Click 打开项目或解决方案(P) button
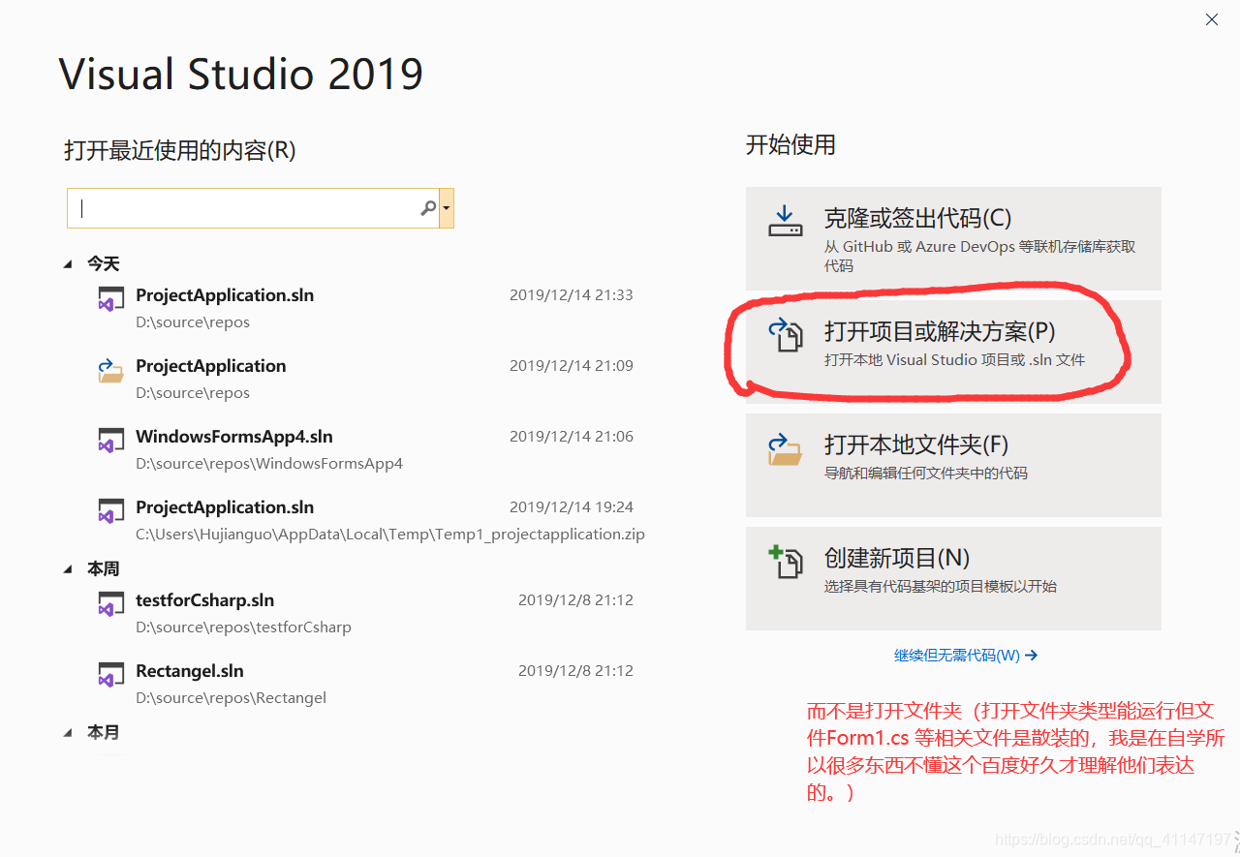 click(953, 352)
